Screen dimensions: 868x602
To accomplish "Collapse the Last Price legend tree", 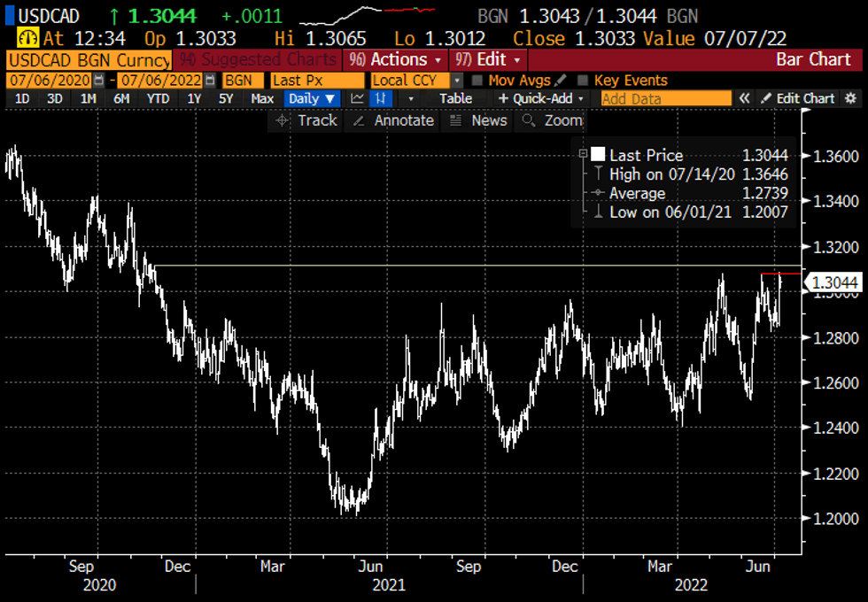I will pyautogui.click(x=583, y=154).
